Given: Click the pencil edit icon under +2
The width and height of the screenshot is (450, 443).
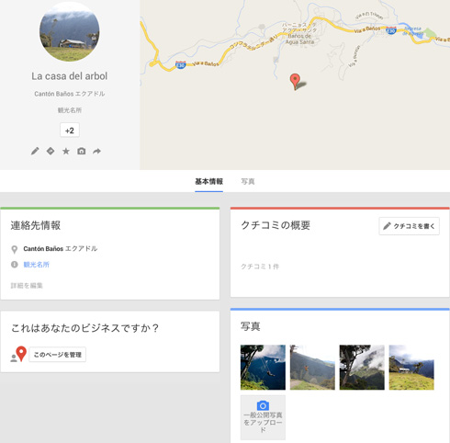Looking at the screenshot, I should coord(35,151).
